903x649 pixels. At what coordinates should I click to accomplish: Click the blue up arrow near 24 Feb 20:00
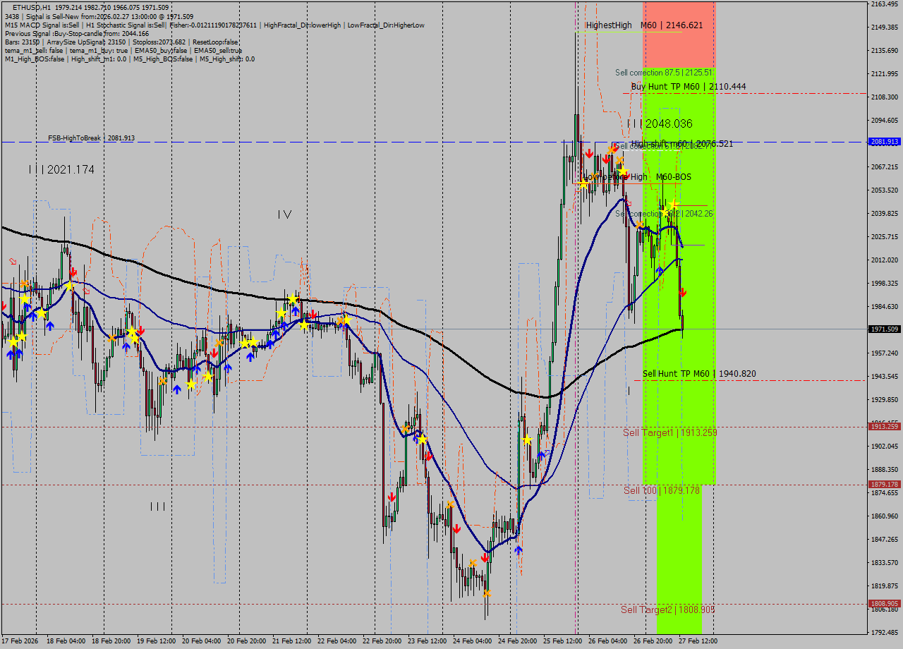tap(518, 550)
